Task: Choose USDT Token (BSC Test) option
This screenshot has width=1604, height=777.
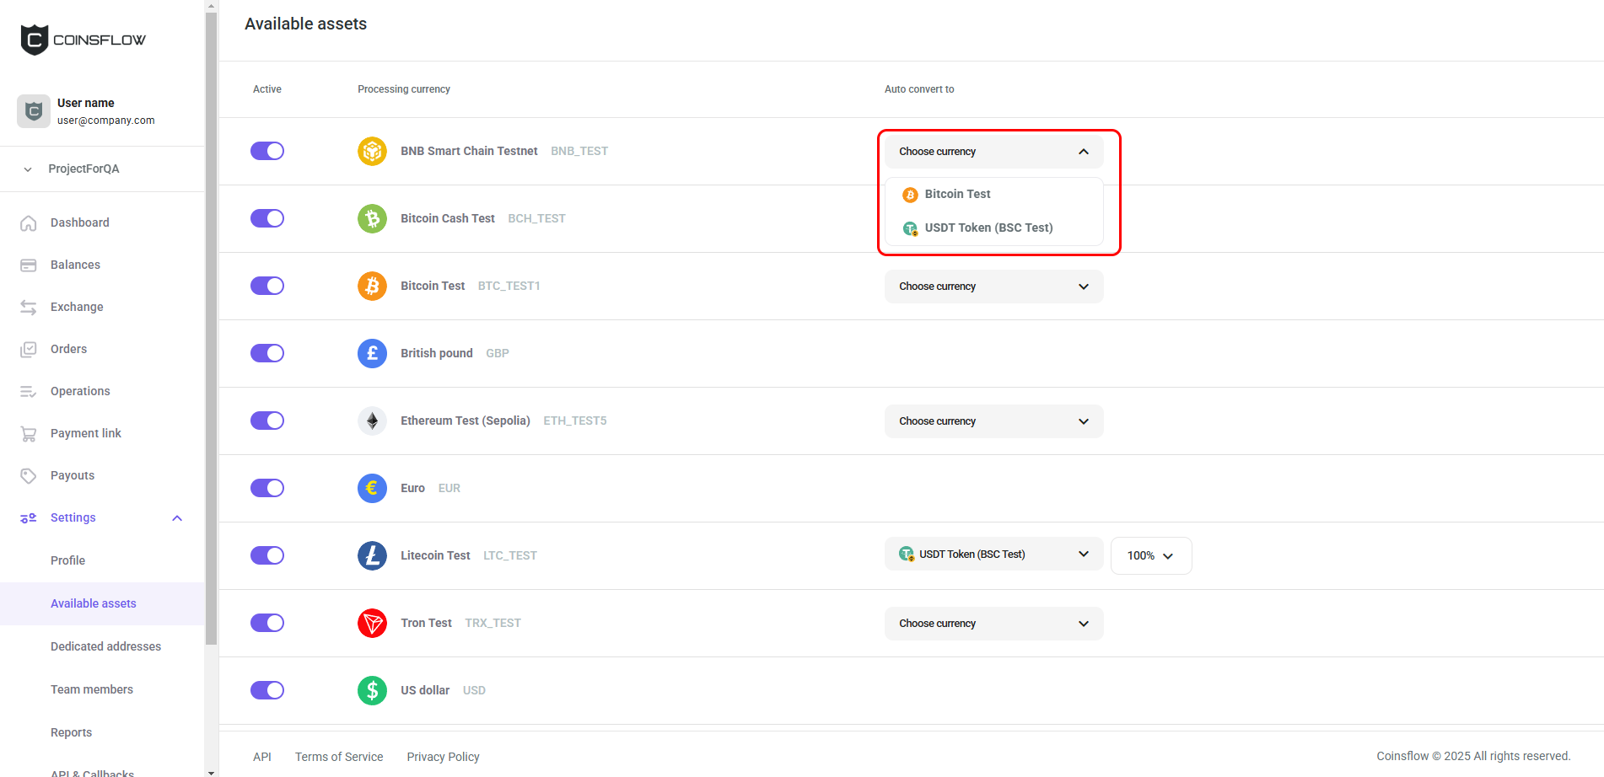Action: (x=988, y=228)
